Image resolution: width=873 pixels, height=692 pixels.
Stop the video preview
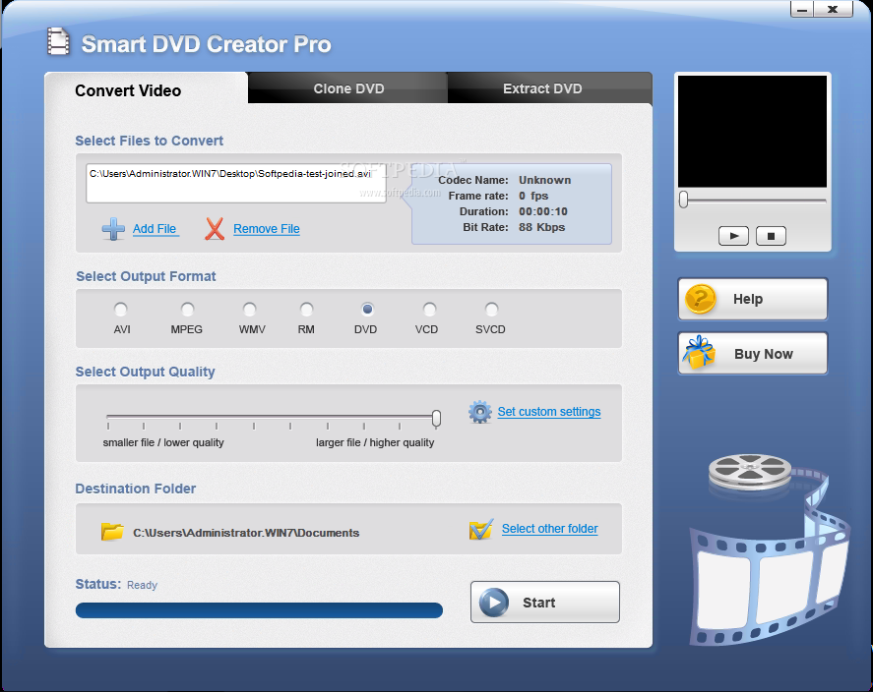pos(771,236)
